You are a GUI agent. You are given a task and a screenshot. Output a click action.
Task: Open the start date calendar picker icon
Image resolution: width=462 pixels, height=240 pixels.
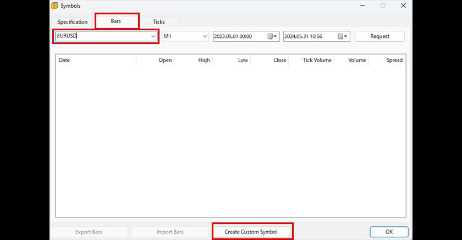[272, 36]
